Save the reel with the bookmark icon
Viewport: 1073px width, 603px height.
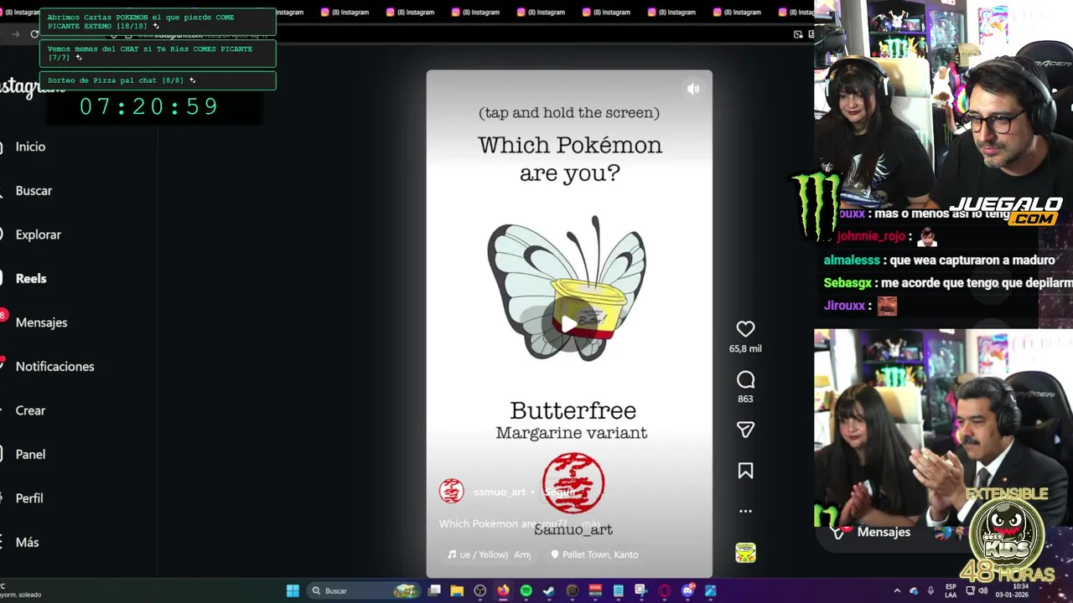click(745, 471)
